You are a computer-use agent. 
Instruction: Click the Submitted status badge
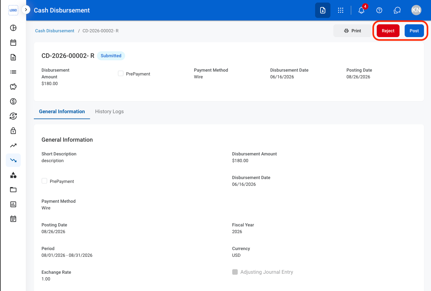click(111, 56)
